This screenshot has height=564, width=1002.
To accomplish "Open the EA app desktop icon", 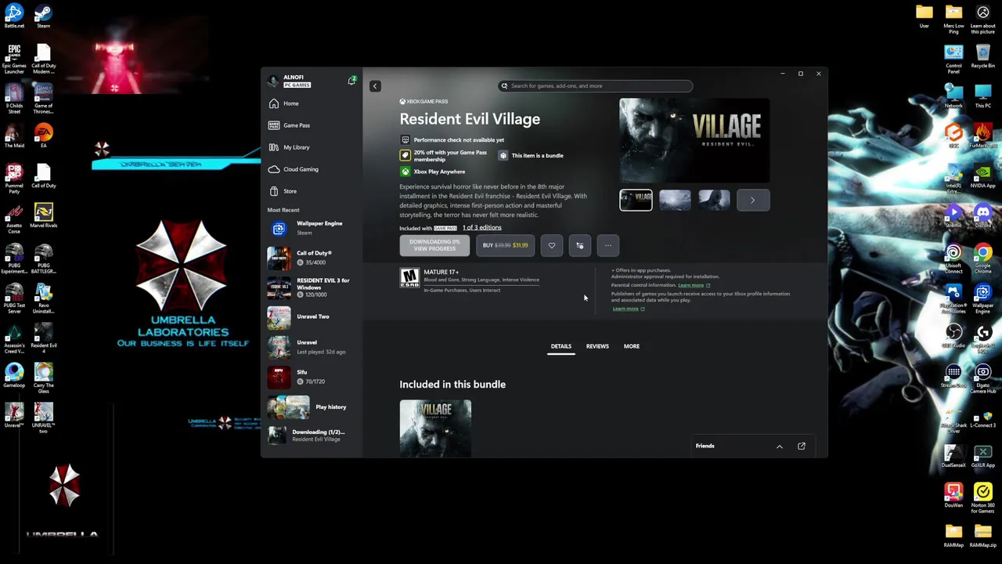I will pyautogui.click(x=43, y=136).
